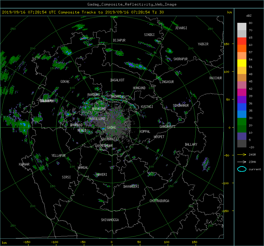Click the GADAG radar center label
The image size is (264, 246).
click(x=111, y=128)
